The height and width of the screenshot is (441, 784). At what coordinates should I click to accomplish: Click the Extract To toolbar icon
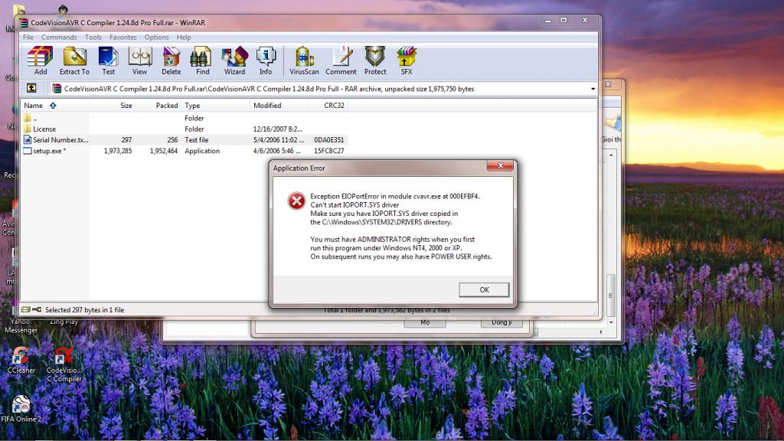74,60
